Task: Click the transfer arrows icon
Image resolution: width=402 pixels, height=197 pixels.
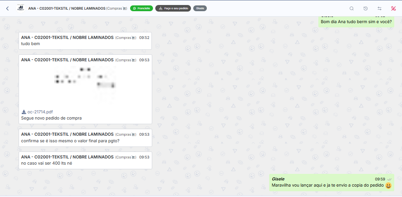Action: point(380,8)
